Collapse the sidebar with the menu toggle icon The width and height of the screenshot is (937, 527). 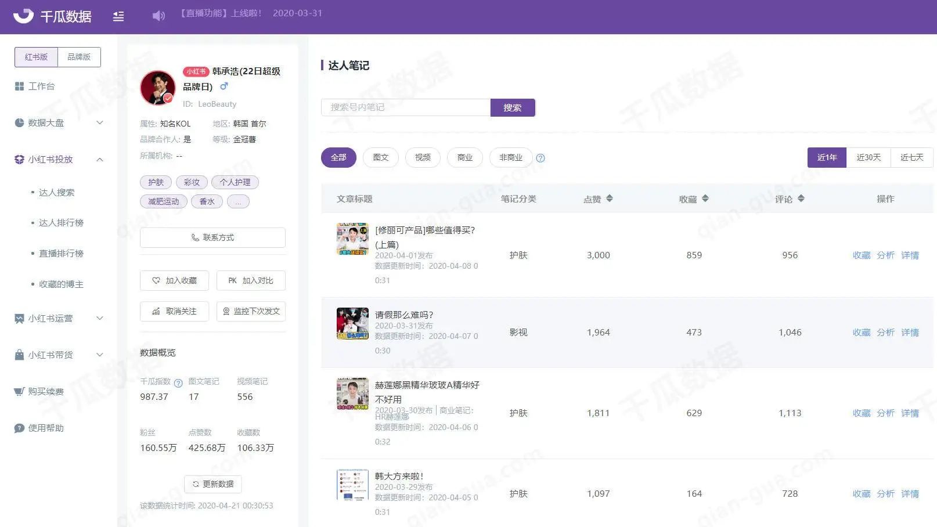coord(118,16)
